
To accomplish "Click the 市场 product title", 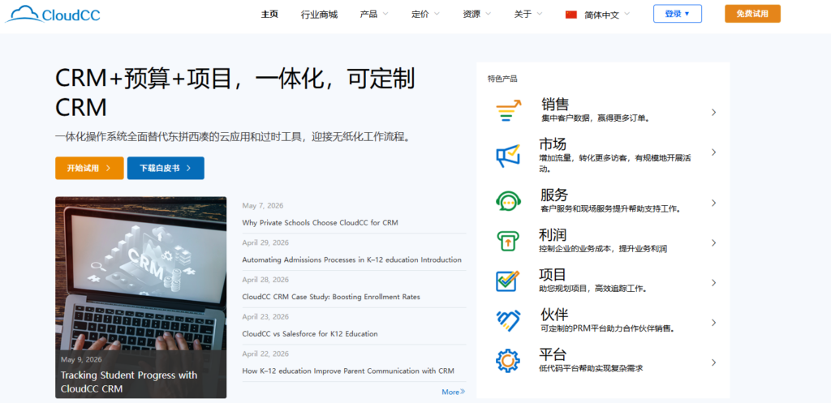I will pyautogui.click(x=553, y=144).
